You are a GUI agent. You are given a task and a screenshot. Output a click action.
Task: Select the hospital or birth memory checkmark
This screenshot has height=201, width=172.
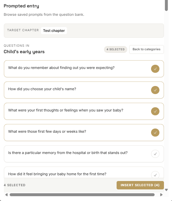pos(155,154)
